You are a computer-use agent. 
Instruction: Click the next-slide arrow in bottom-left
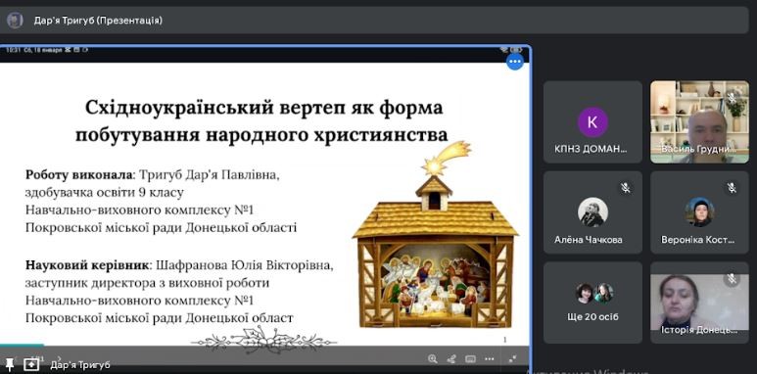[x=60, y=358]
